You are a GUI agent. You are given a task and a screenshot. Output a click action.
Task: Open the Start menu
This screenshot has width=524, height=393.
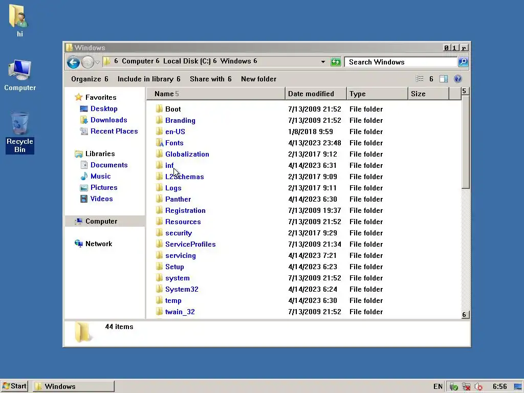point(15,386)
